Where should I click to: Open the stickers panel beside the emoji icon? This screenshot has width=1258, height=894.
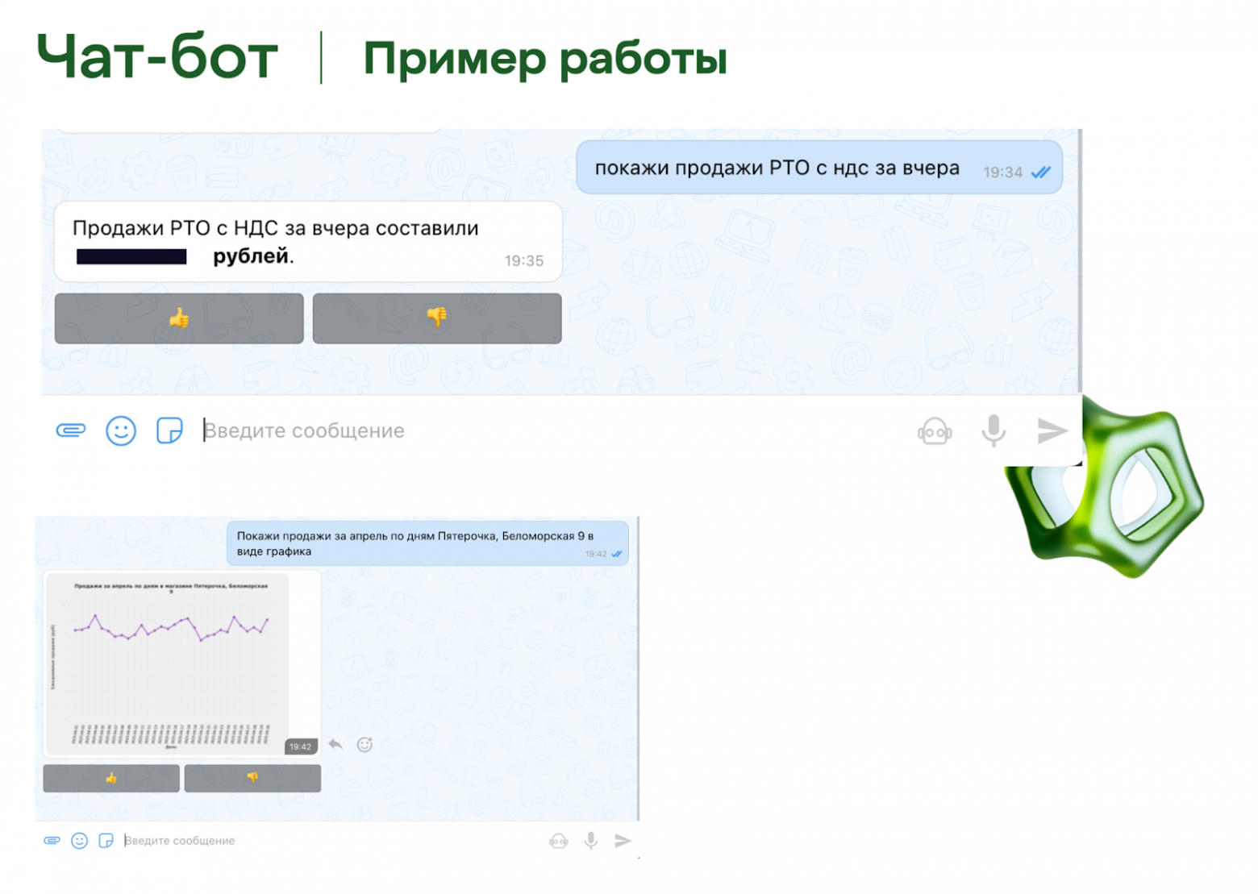tap(169, 430)
